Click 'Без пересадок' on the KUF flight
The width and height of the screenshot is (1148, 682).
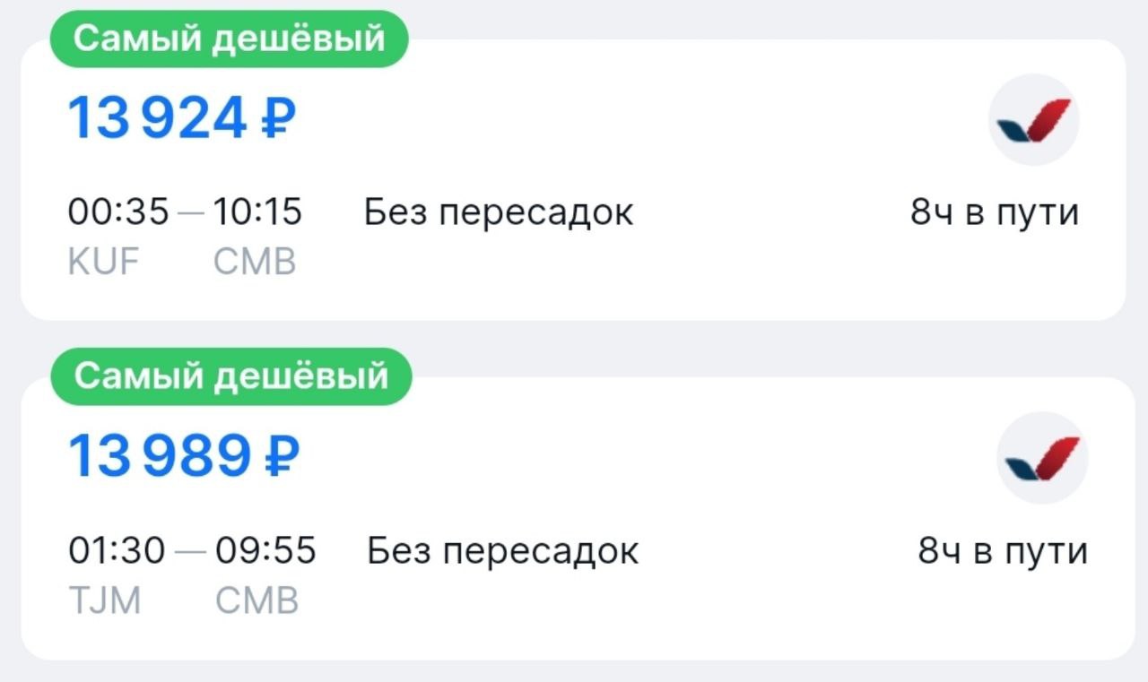(x=499, y=213)
